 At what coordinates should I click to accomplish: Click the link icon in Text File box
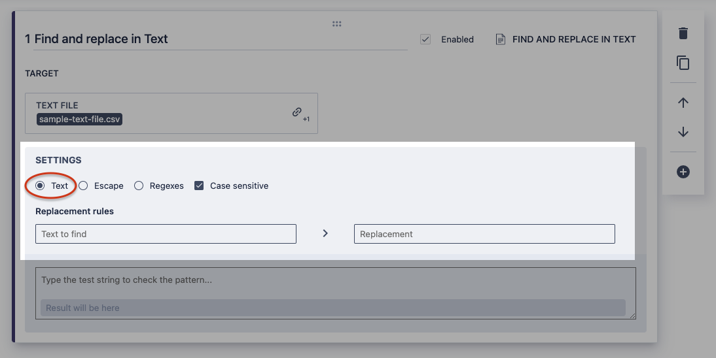coord(296,112)
